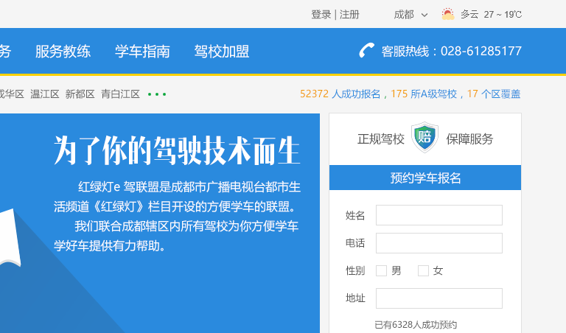Click the 保障服务 label
The height and width of the screenshot is (333, 566).
[x=469, y=139]
